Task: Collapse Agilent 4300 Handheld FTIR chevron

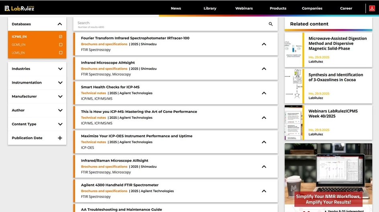Action: 264,191
